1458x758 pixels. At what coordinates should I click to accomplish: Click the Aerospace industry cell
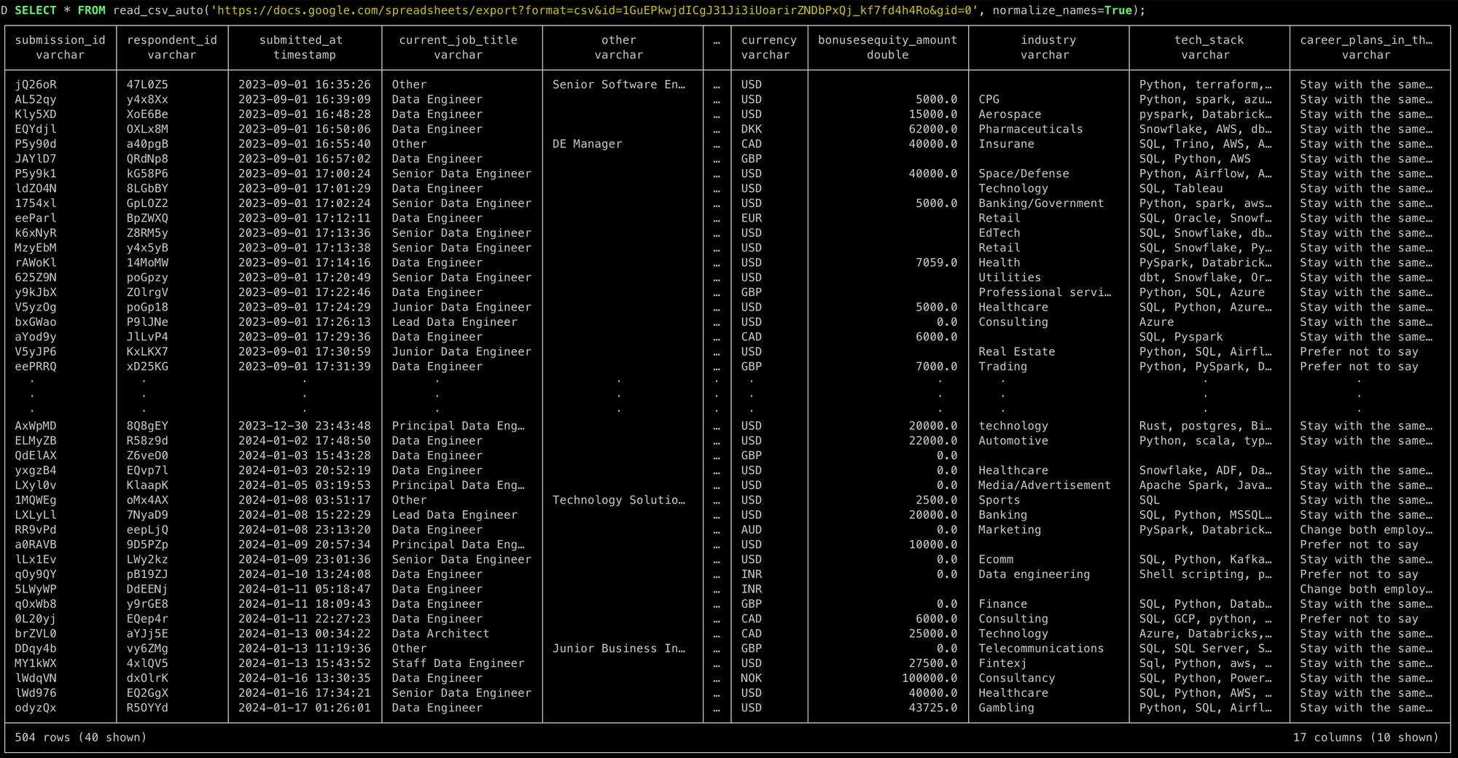(1010, 114)
